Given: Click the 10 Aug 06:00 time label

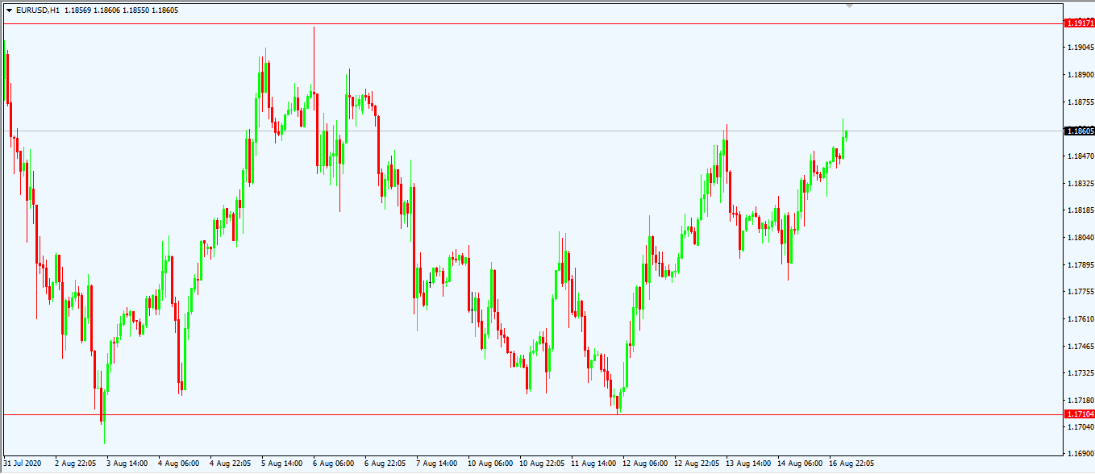Looking at the screenshot, I should pos(490,464).
